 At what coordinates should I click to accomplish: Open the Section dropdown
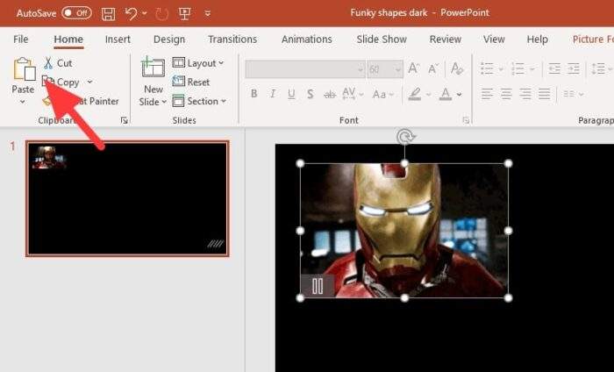click(x=199, y=101)
